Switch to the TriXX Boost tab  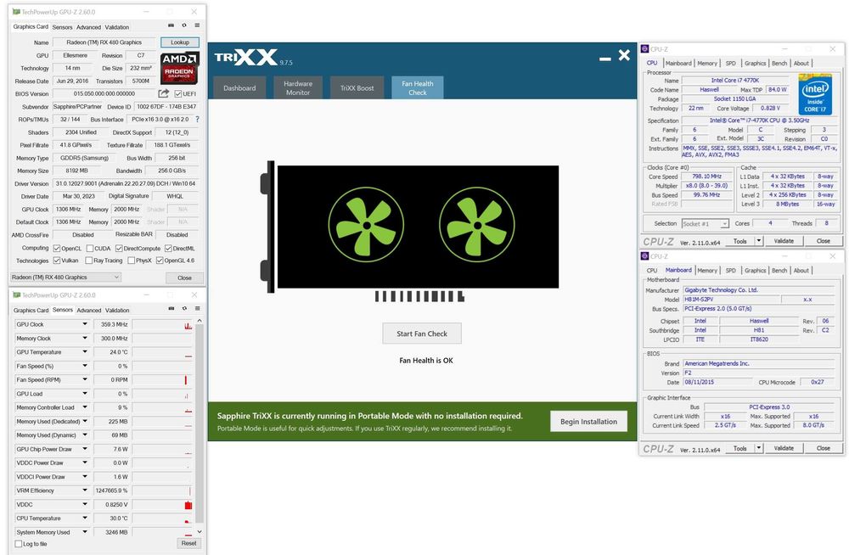[357, 87]
